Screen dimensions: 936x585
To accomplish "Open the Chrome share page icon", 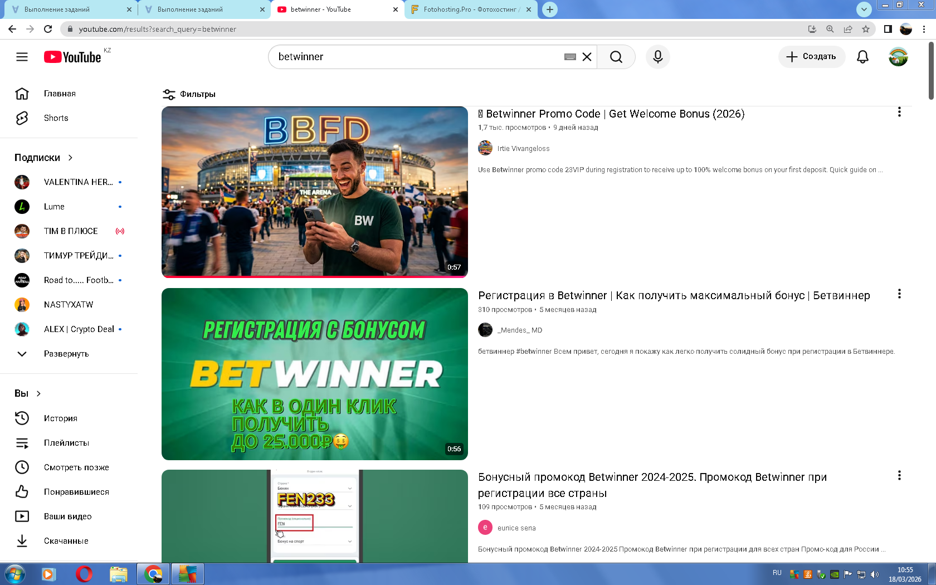I will coord(848,29).
